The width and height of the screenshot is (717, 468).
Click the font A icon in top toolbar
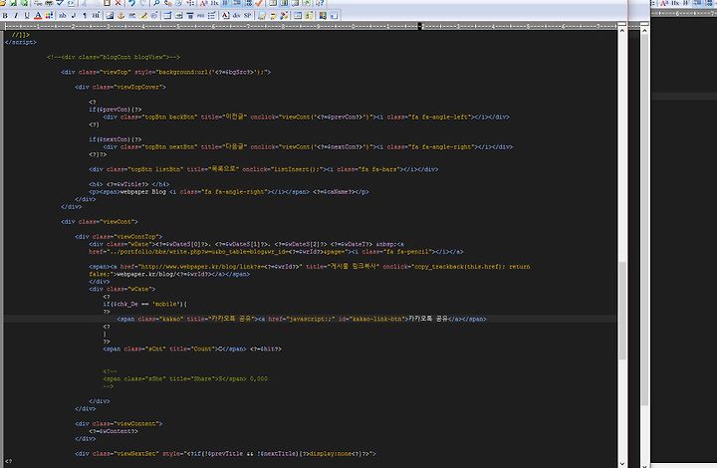203,3
